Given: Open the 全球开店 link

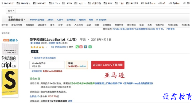Looking at the screenshot, I should [71, 20].
